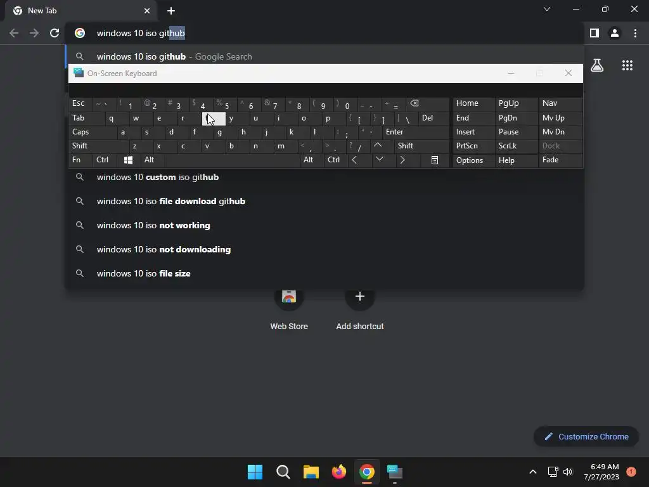This screenshot has width=649, height=487.
Task: Open keyboard Options
Action: 473,160
